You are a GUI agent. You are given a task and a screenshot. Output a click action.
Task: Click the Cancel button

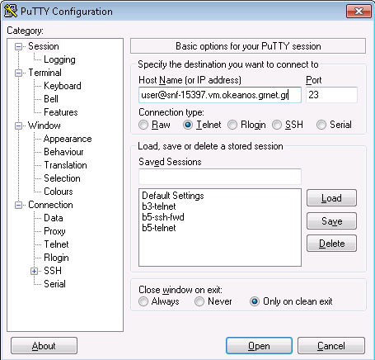coord(331,346)
